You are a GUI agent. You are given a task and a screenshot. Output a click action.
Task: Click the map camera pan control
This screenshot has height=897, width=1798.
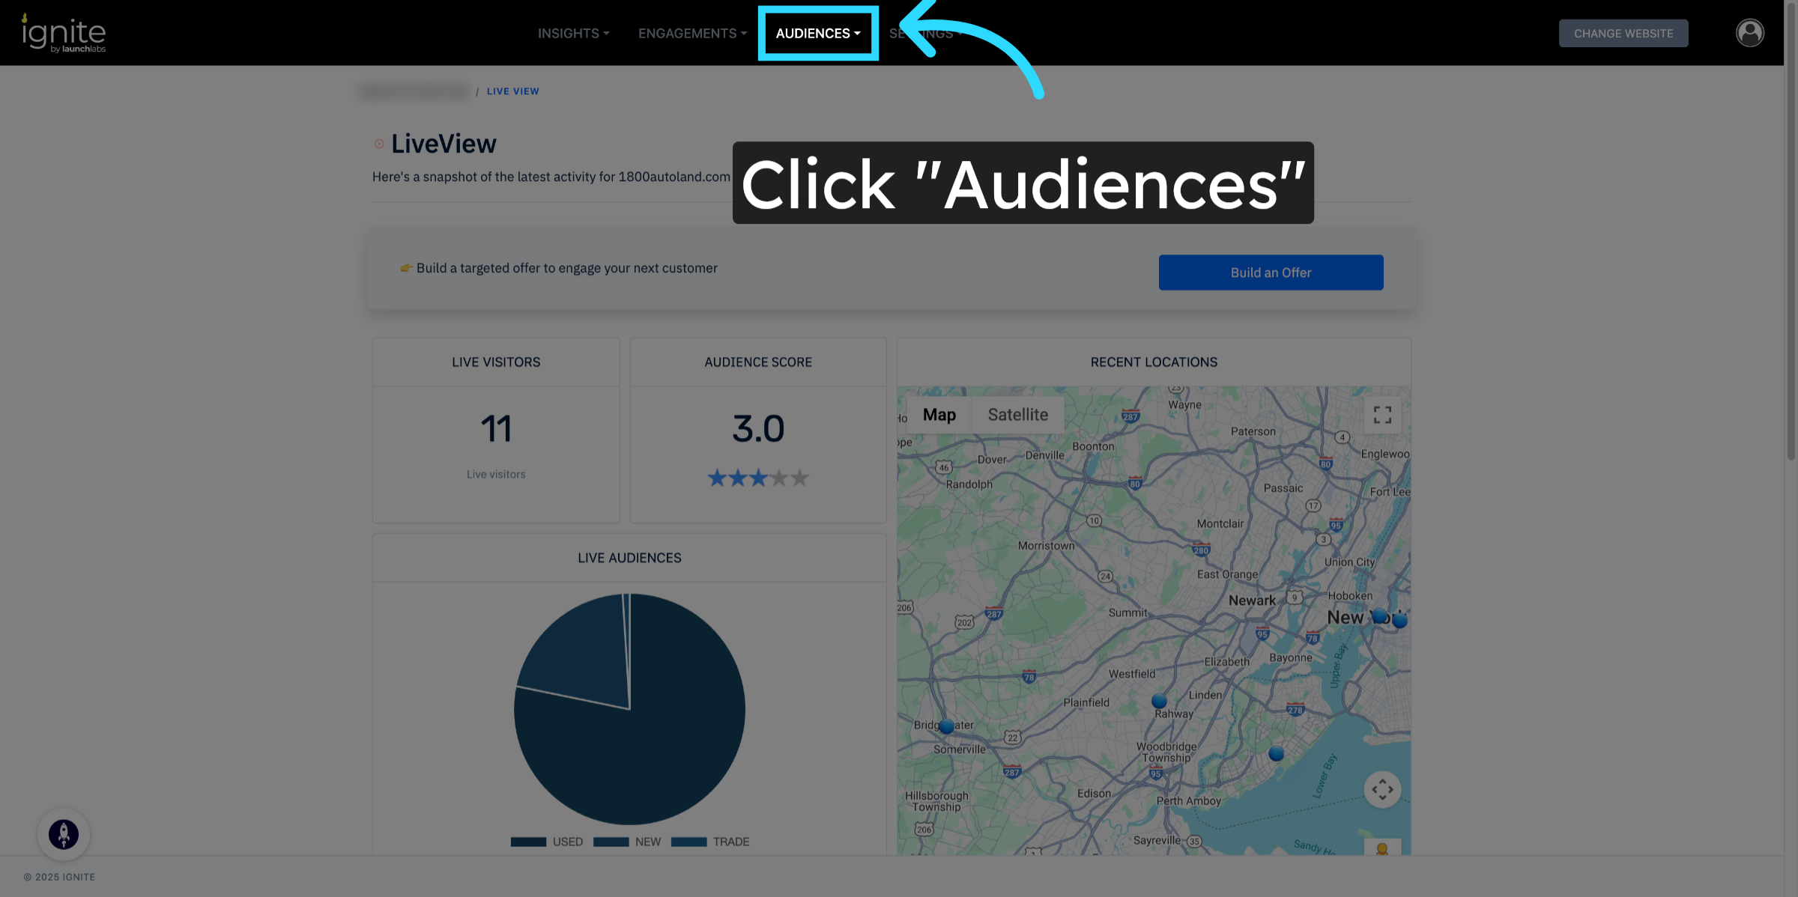[1382, 789]
